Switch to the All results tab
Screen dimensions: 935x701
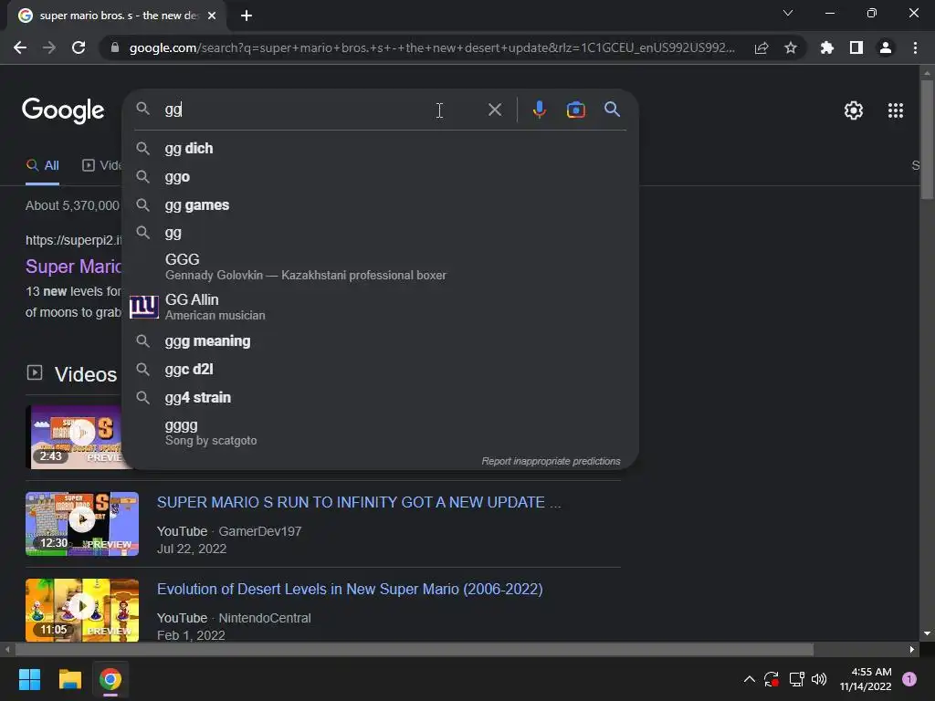click(42, 166)
